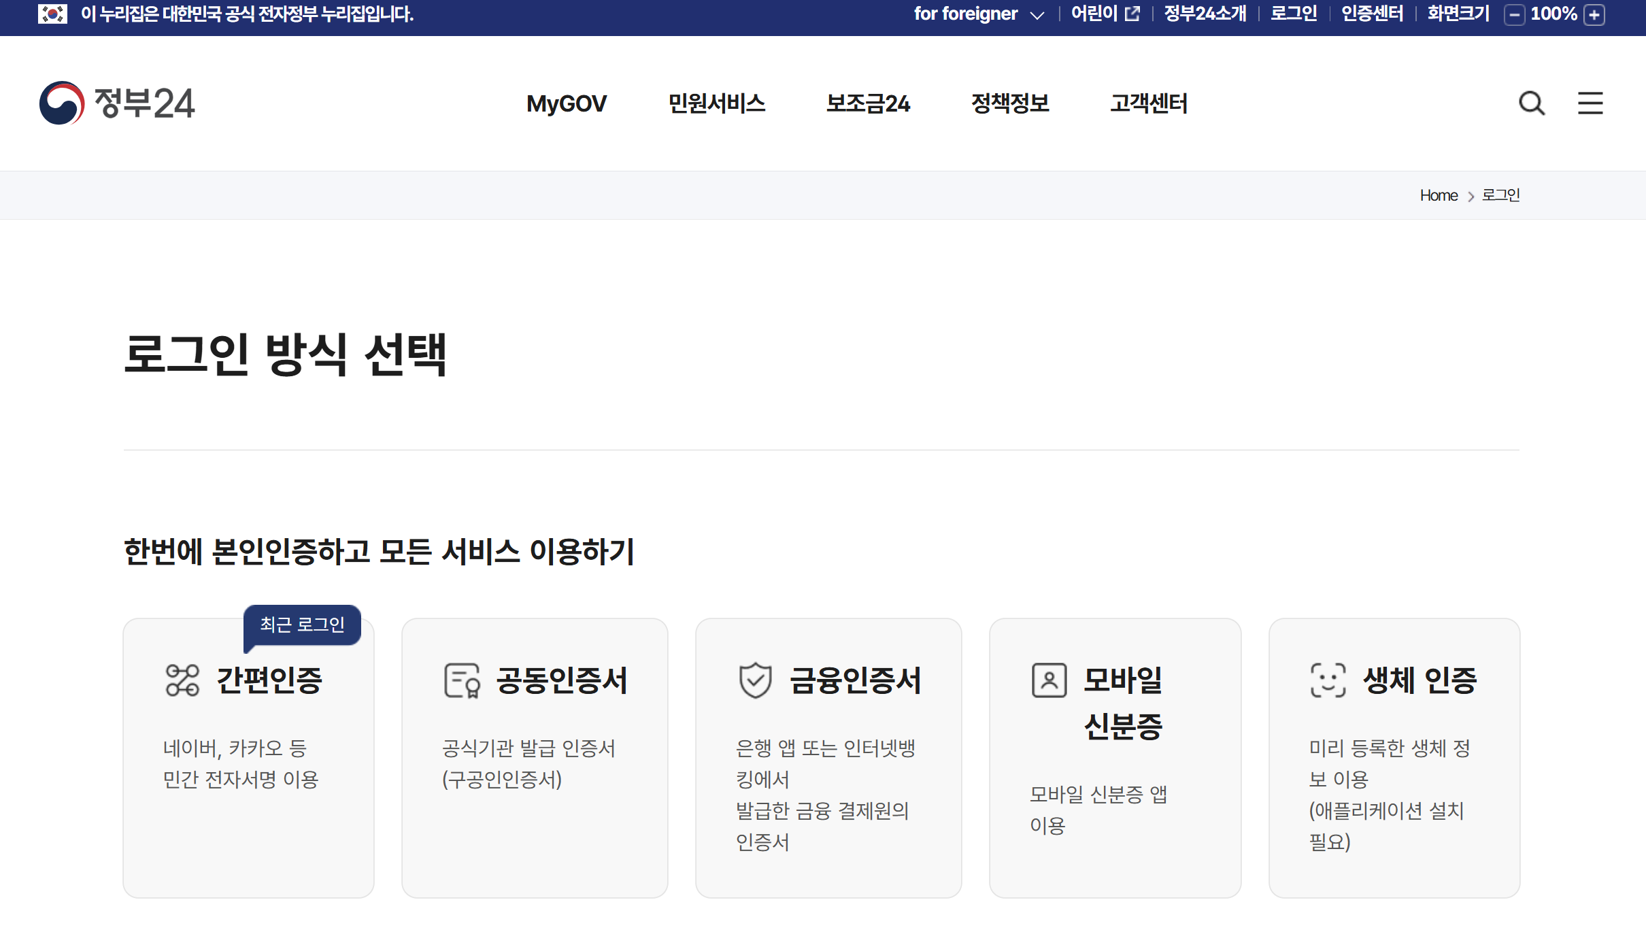1646x930 pixels.
Task: Click the 금융인증서 shield icon
Action: pyautogui.click(x=756, y=680)
